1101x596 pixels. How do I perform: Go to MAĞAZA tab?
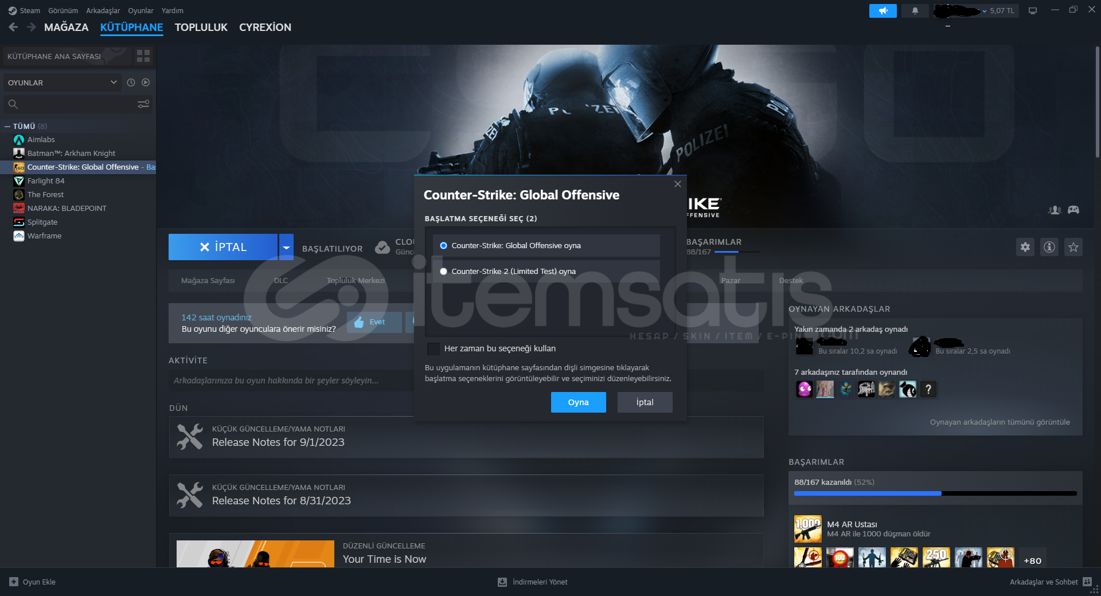pyautogui.click(x=67, y=27)
